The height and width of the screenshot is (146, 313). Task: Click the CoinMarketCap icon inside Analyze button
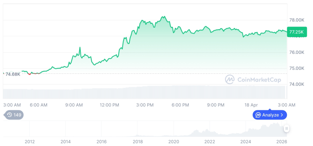click(258, 115)
